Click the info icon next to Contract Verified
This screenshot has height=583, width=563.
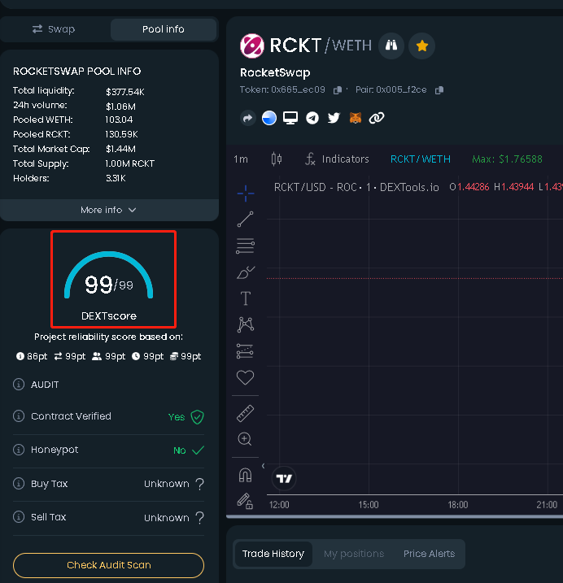point(19,416)
